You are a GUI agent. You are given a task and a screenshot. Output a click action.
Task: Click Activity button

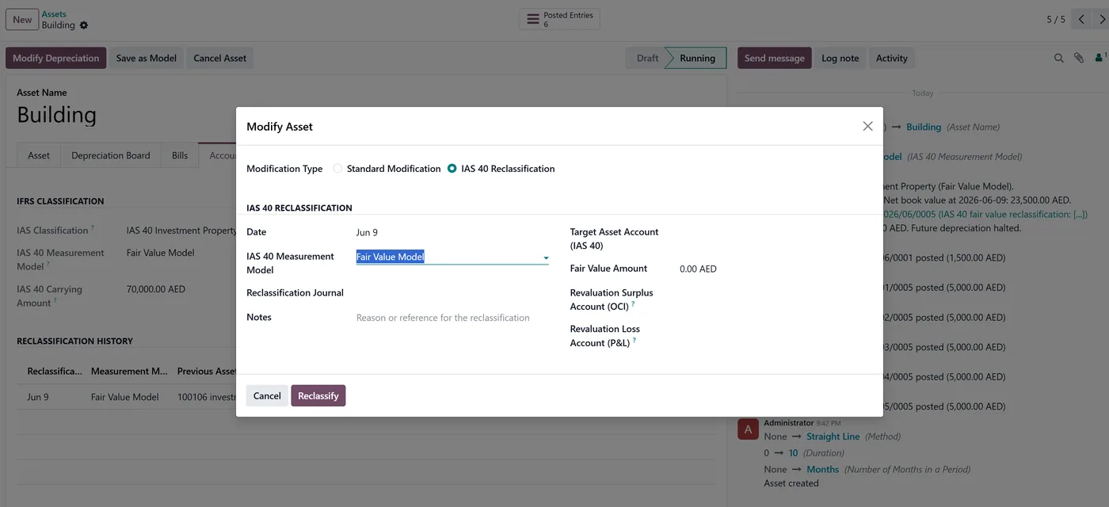892,58
